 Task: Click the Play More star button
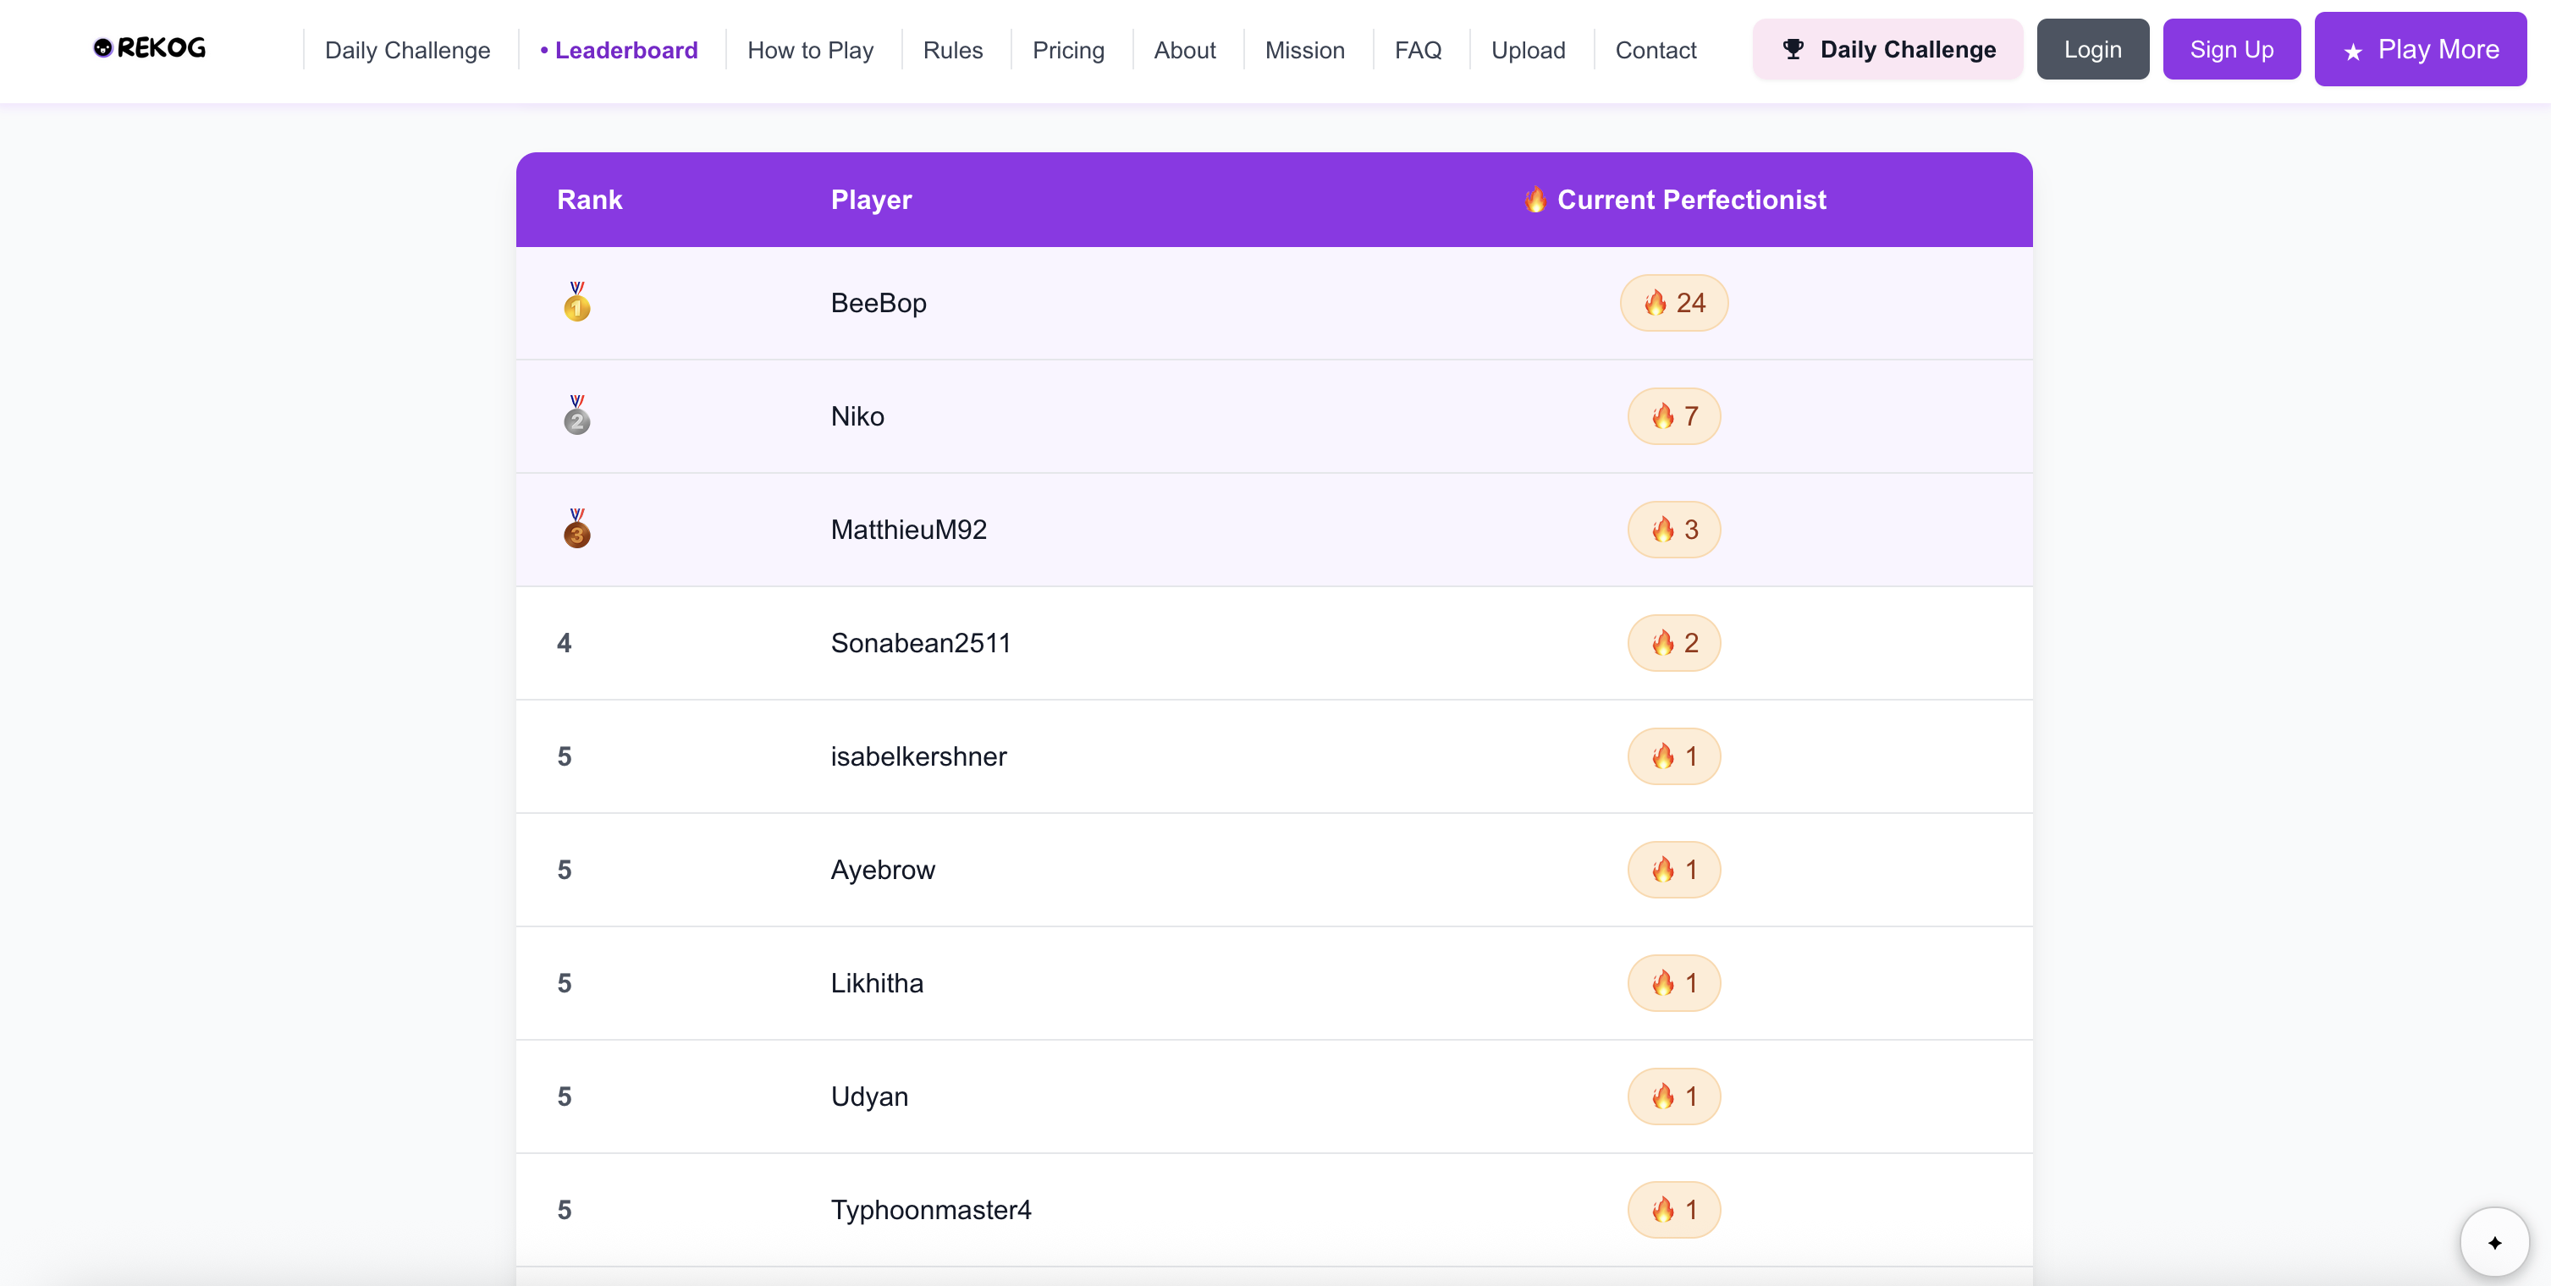click(2421, 48)
